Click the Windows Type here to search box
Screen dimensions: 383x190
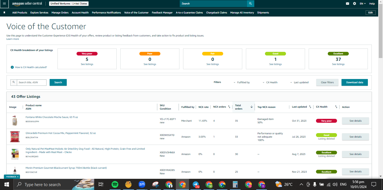pyautogui.click(x=53, y=184)
